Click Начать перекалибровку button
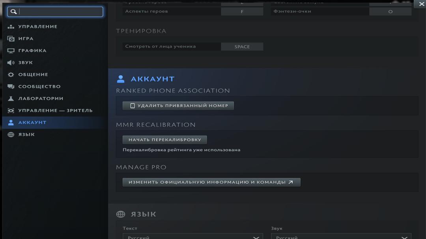The width and height of the screenshot is (426, 239). [164, 140]
